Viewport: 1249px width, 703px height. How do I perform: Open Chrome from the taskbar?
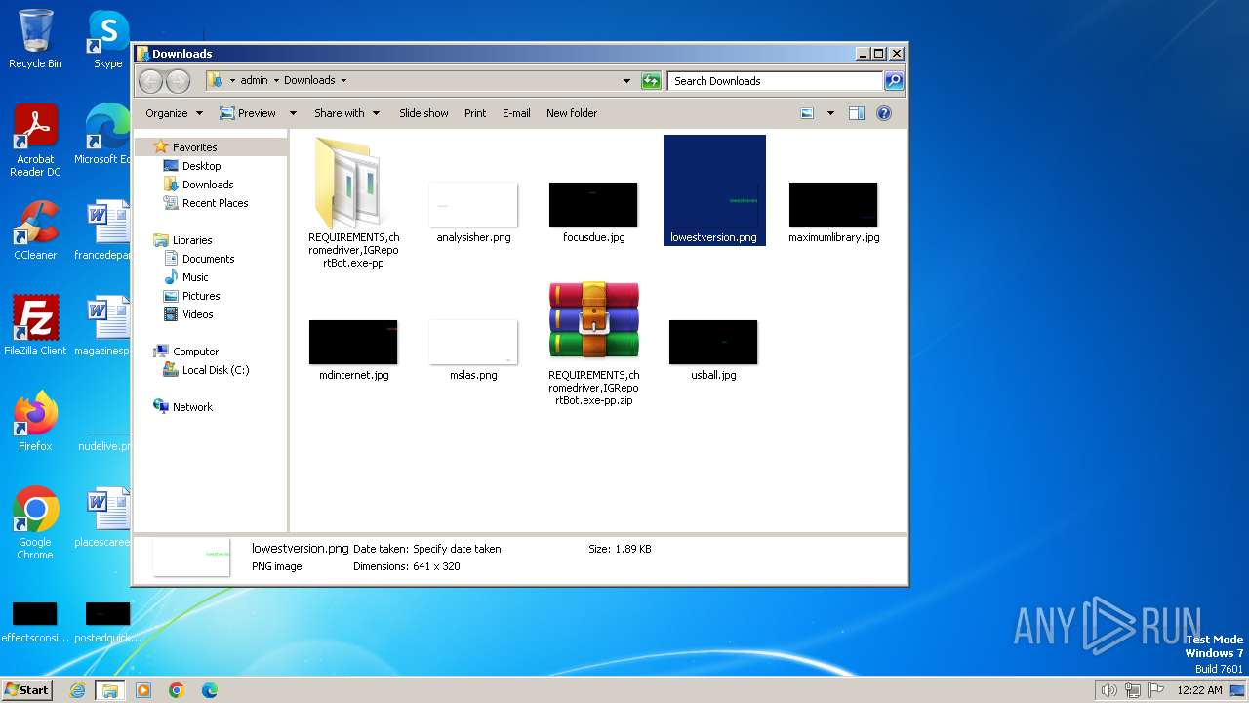point(177,690)
